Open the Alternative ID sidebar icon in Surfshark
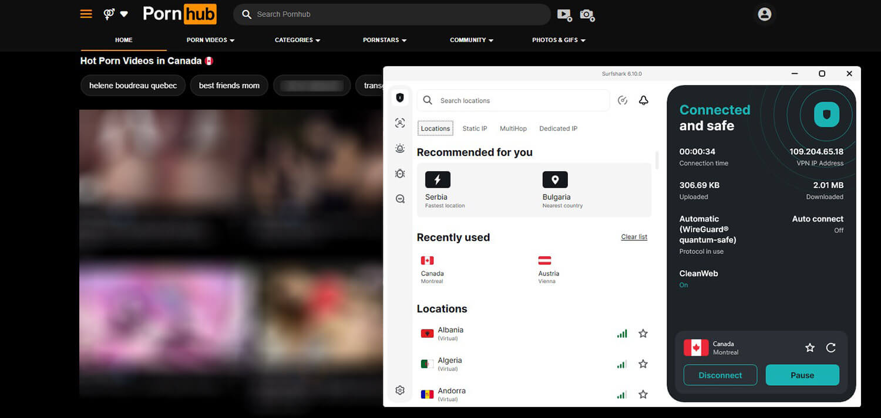The width and height of the screenshot is (881, 418). coord(400,123)
